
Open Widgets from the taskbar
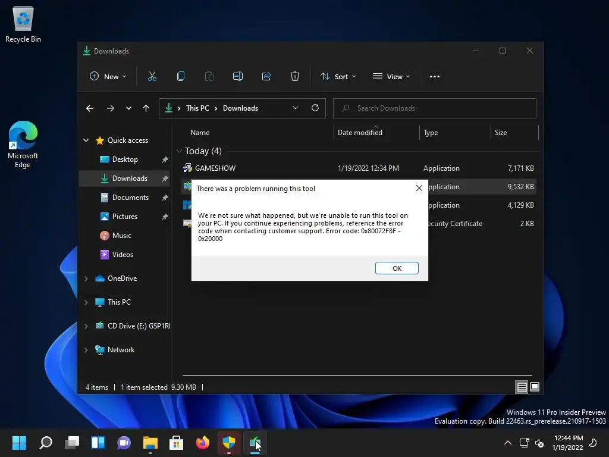(x=98, y=443)
